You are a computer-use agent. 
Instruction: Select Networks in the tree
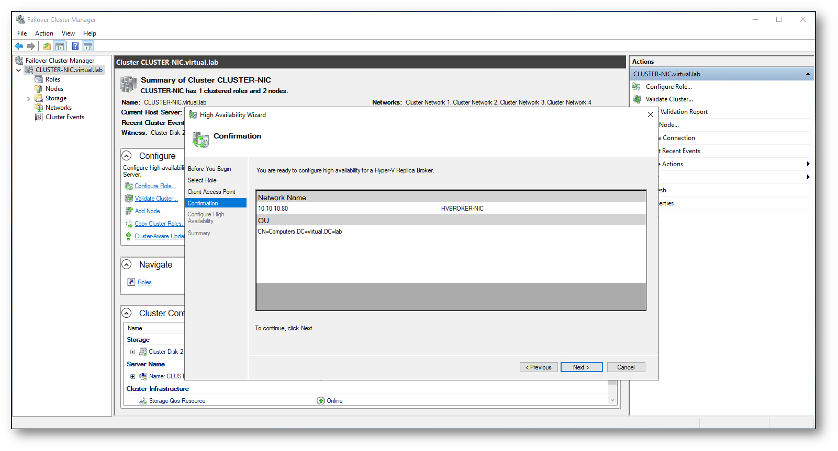tap(59, 108)
